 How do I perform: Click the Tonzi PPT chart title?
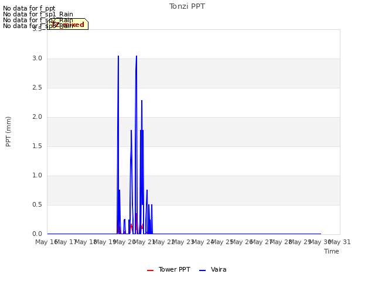pos(187,6)
